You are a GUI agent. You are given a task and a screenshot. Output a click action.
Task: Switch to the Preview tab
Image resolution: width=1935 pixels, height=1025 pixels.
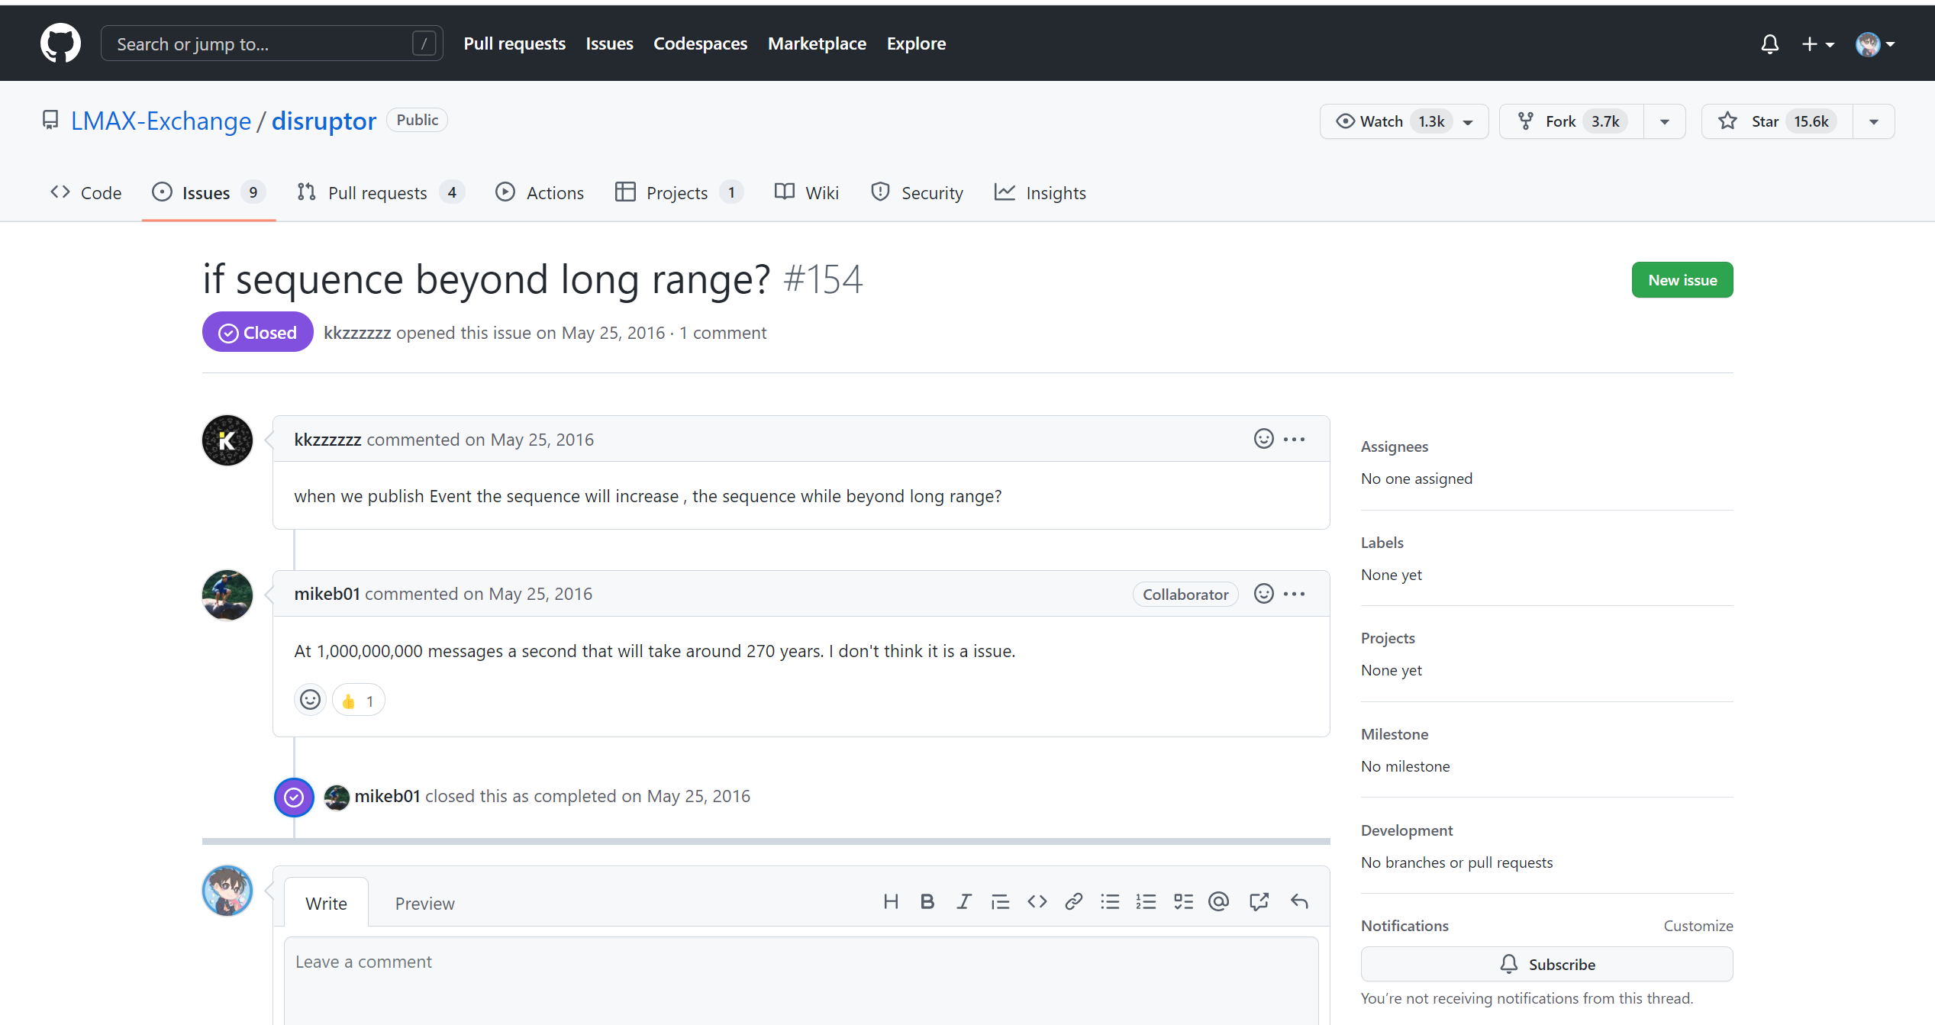424,903
